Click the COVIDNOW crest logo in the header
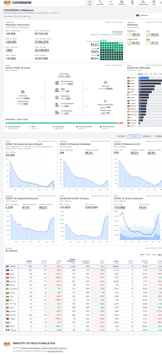This screenshot has height=355, width=162. click(7, 3)
